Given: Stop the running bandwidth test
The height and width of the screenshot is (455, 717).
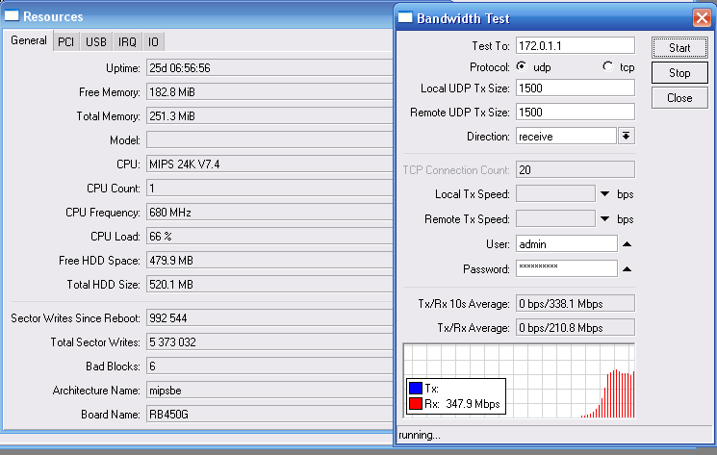Looking at the screenshot, I should 679,73.
